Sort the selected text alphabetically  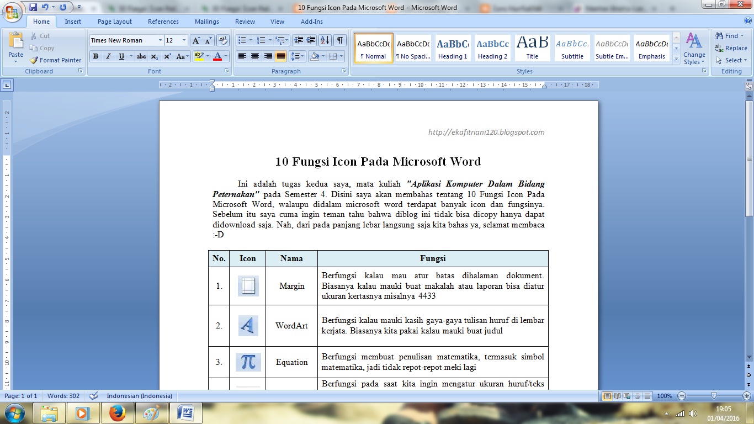point(325,40)
